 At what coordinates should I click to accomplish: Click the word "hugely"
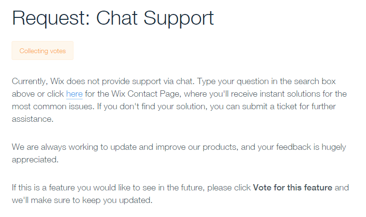(334, 147)
